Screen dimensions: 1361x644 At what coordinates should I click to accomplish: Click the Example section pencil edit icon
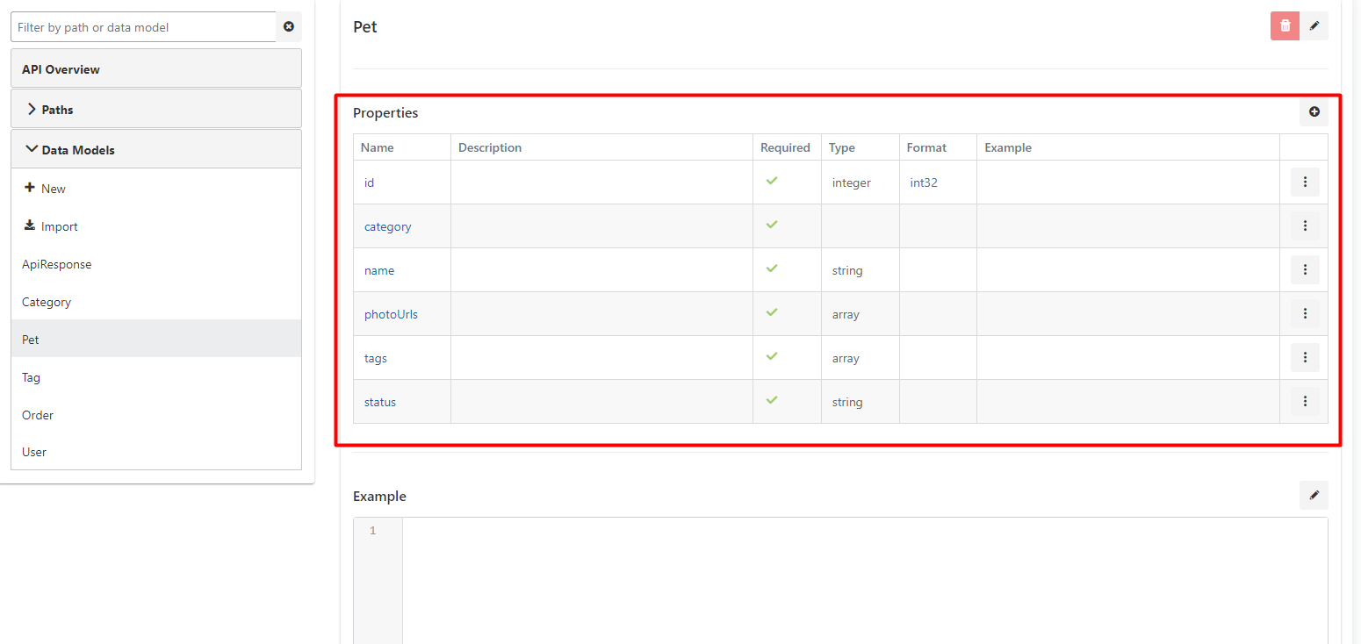[x=1314, y=496]
